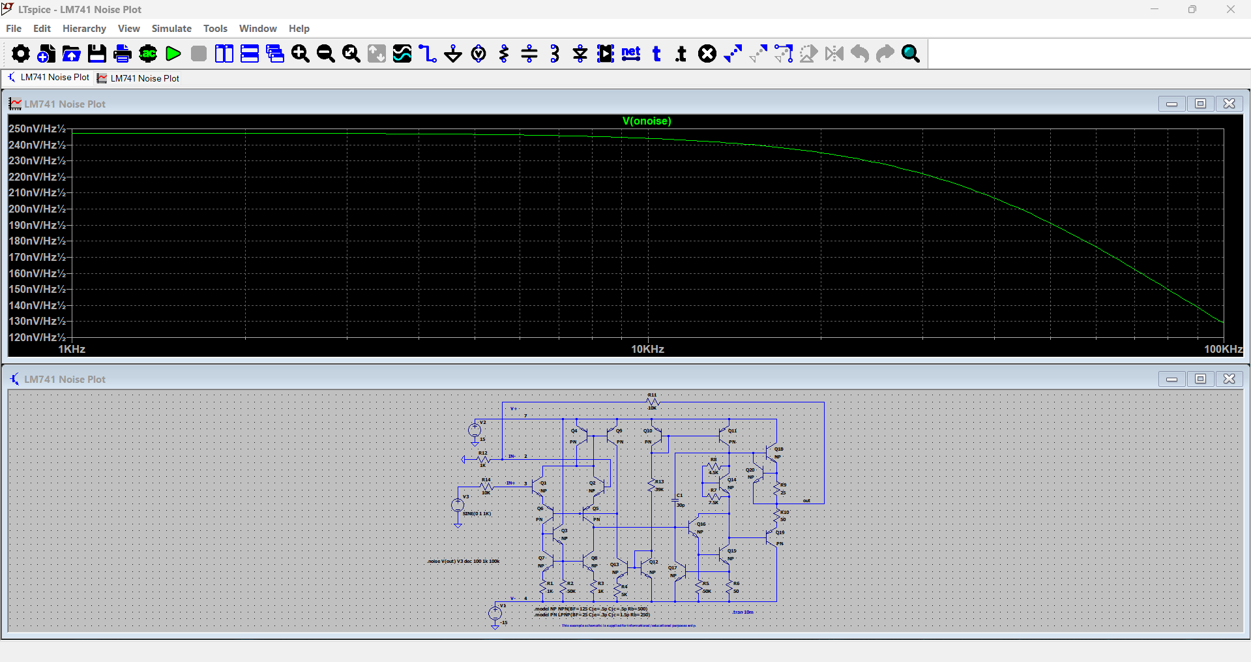Select the Ground symbol tool

[453, 53]
